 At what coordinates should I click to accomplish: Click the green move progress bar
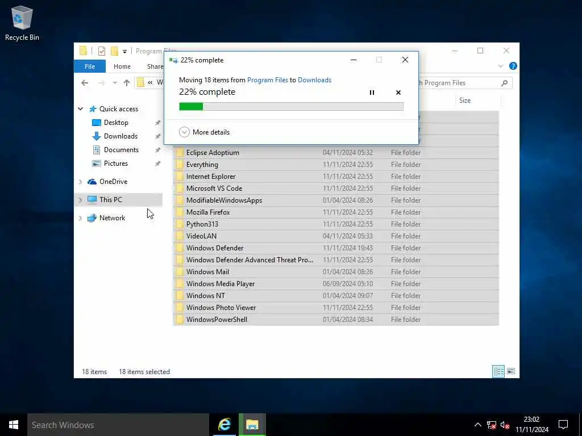tap(291, 107)
